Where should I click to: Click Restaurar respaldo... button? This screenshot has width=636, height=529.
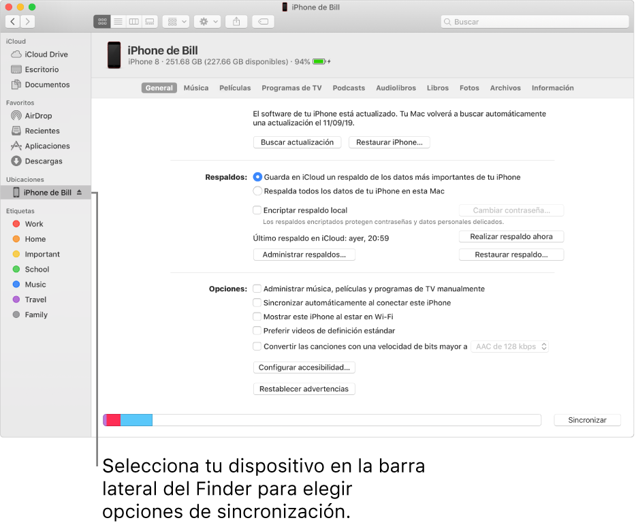click(x=511, y=255)
